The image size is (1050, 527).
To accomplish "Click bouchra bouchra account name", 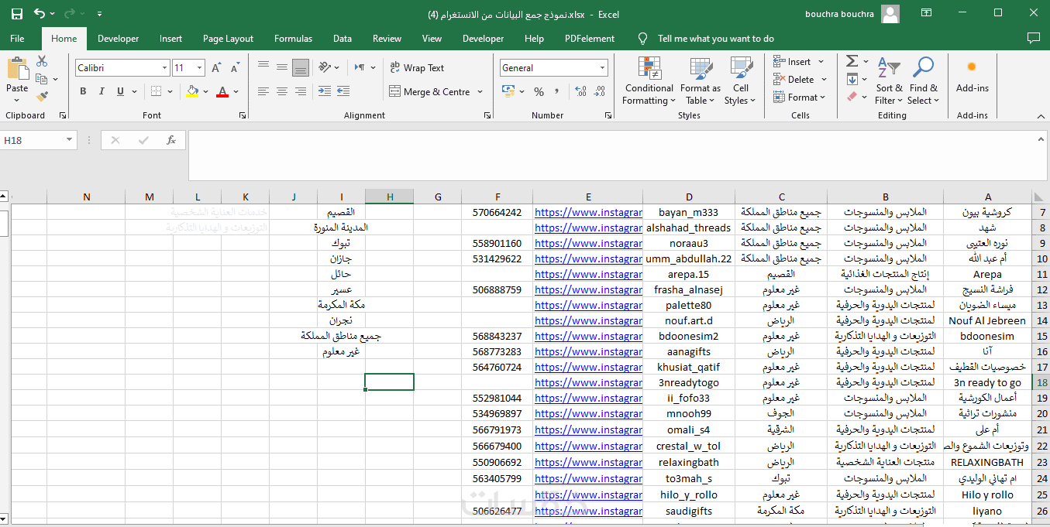I will tap(839, 14).
